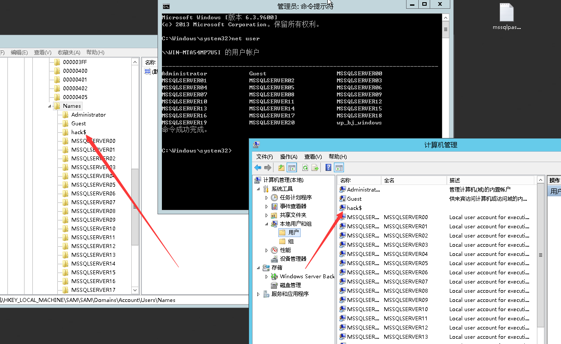Open 查看(V) menu in Computer Management
Viewport: 561px width, 344px height.
[x=313, y=156]
